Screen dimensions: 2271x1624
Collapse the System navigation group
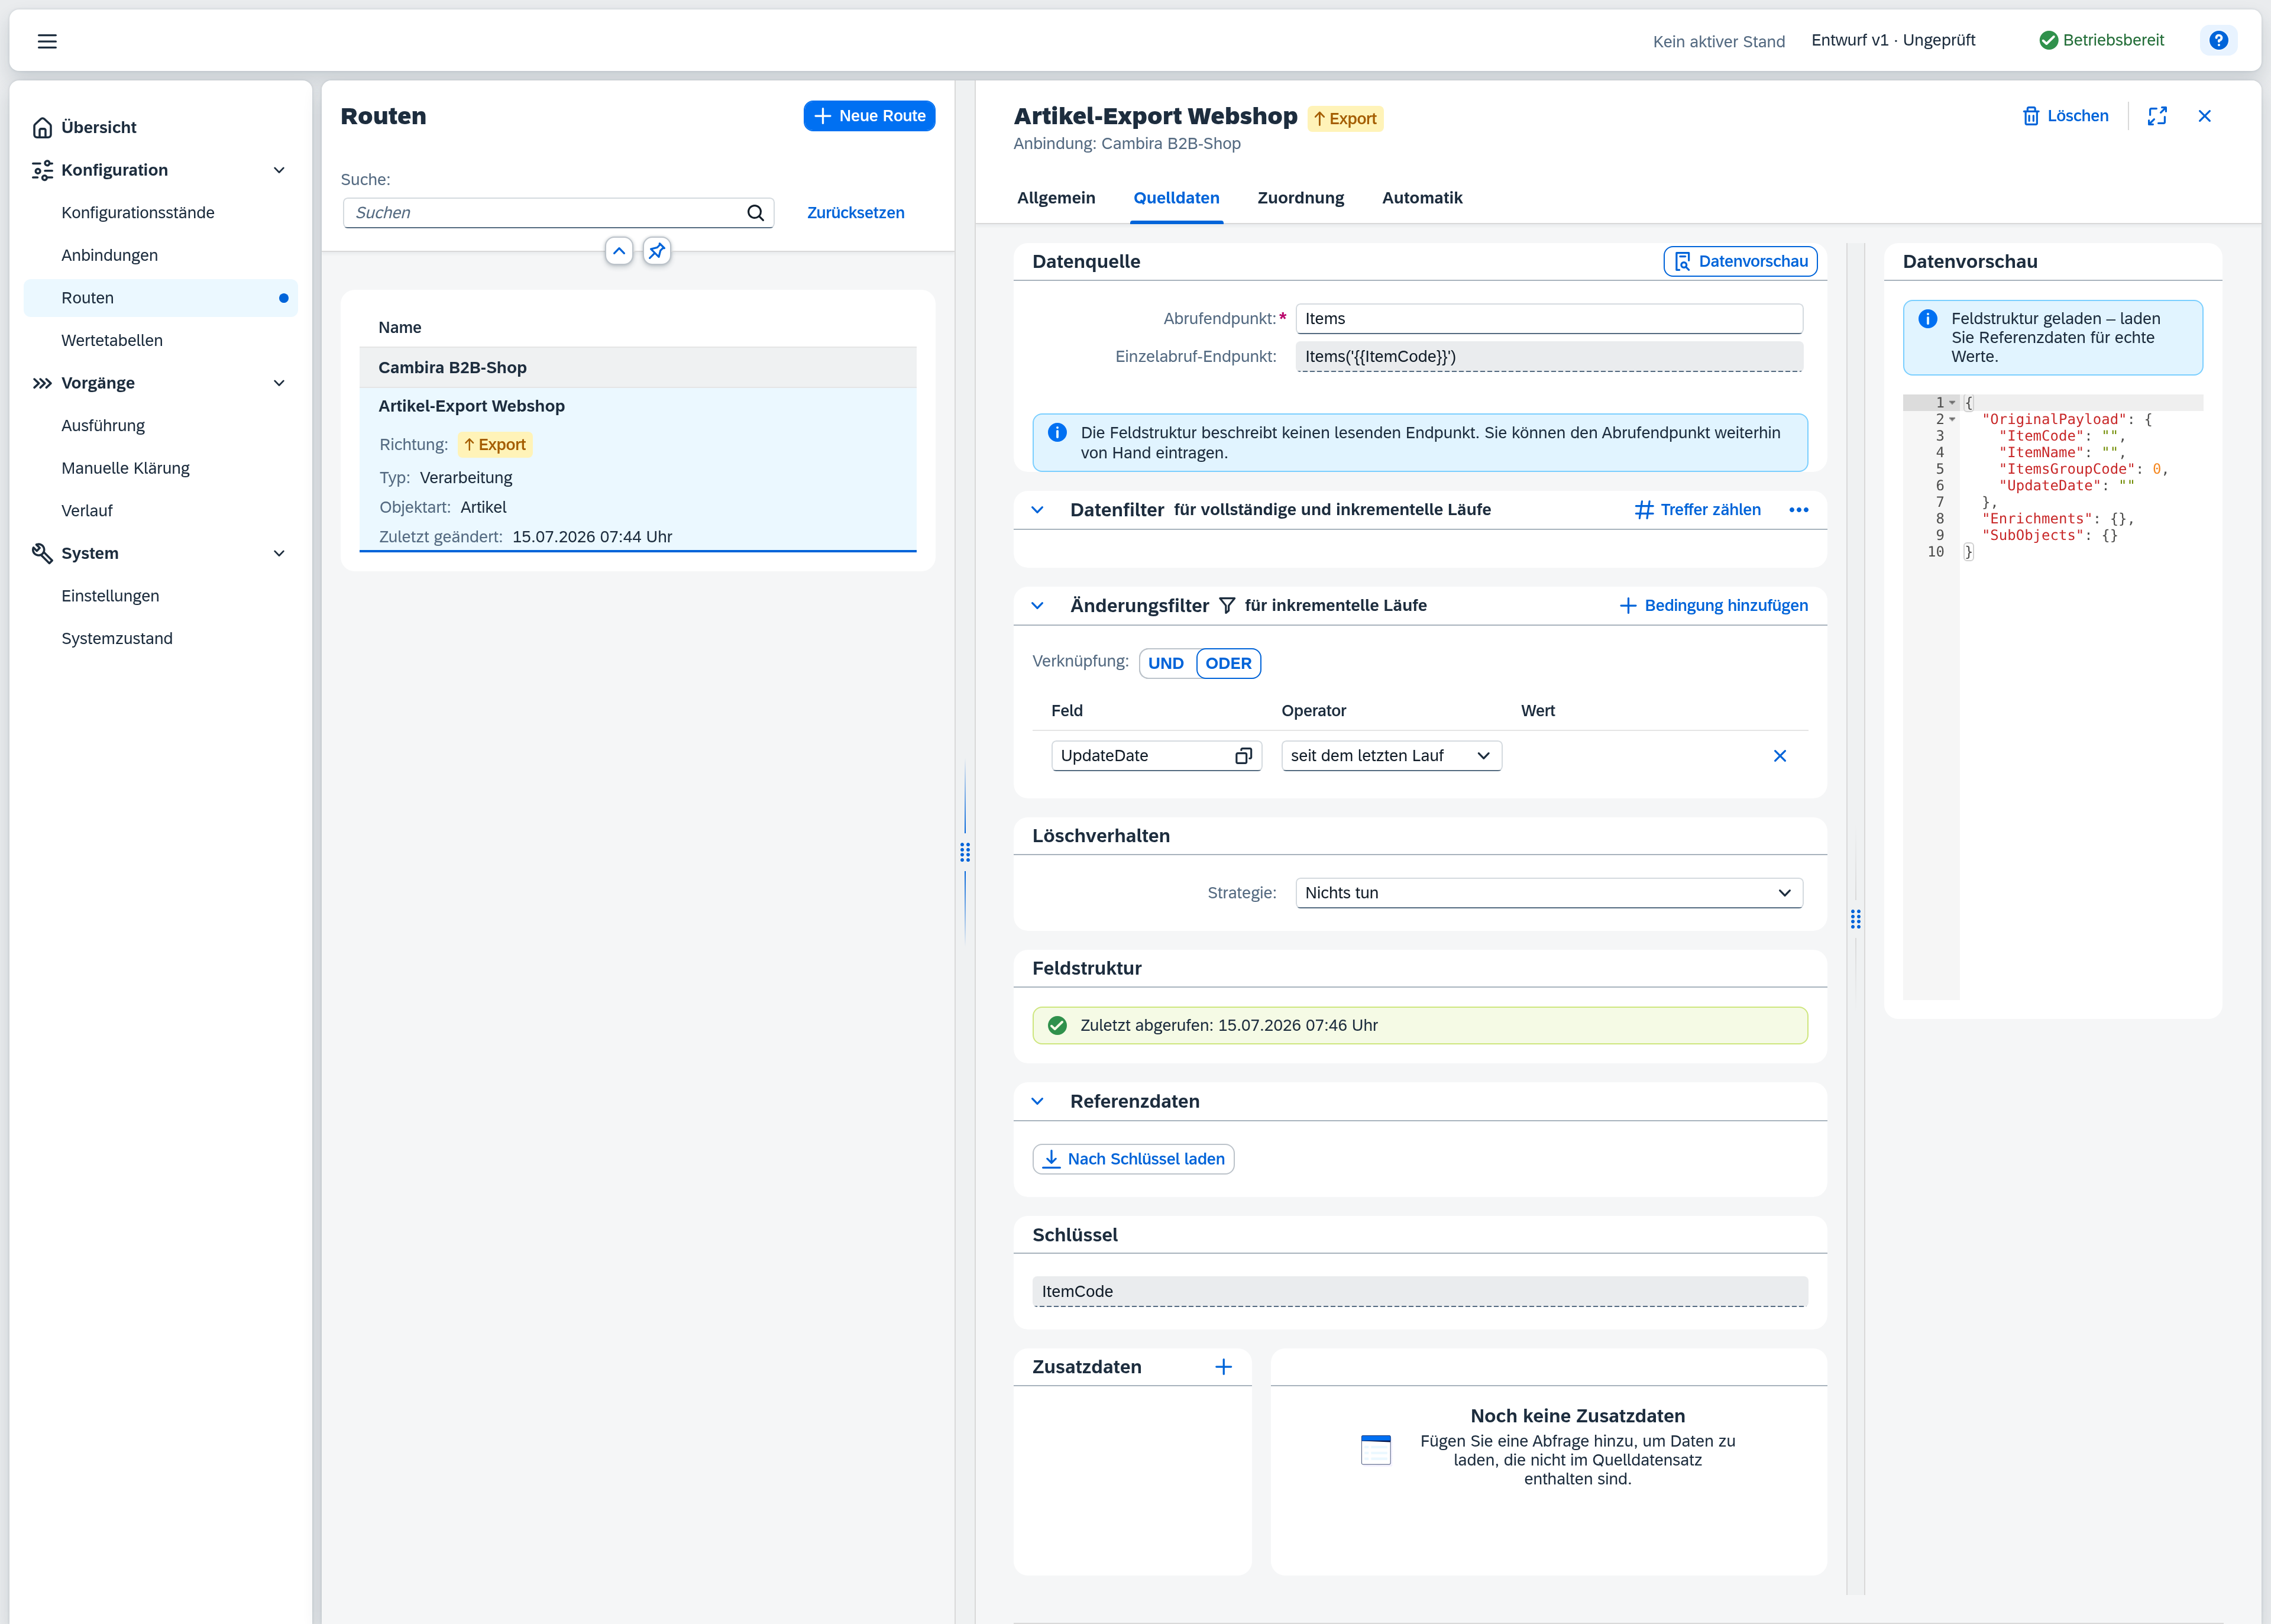pos(279,553)
